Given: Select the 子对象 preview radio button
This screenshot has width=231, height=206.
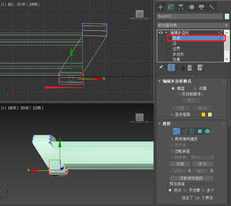Looking at the screenshot, I should [x=185, y=190].
